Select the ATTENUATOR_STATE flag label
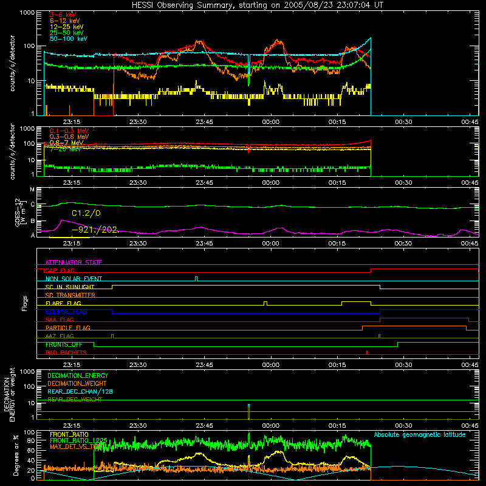Image resolution: width=486 pixels, height=486 pixels. pyautogui.click(x=74, y=262)
